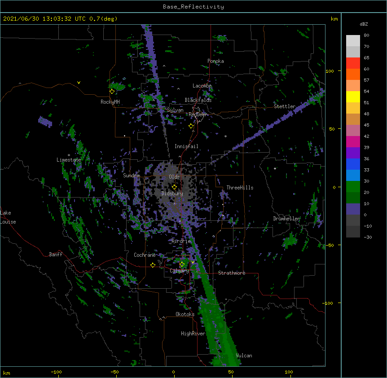Pick the bright green swatch between 30 and 20
This screenshot has height=378, width=387.
pos(353,187)
